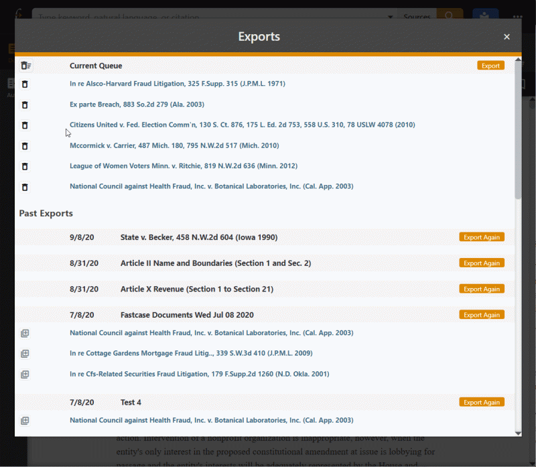Re-add "In re Cottage Gardens Mortgage Fraud Litig." to queue
Image resolution: width=536 pixels, height=467 pixels.
click(x=25, y=353)
